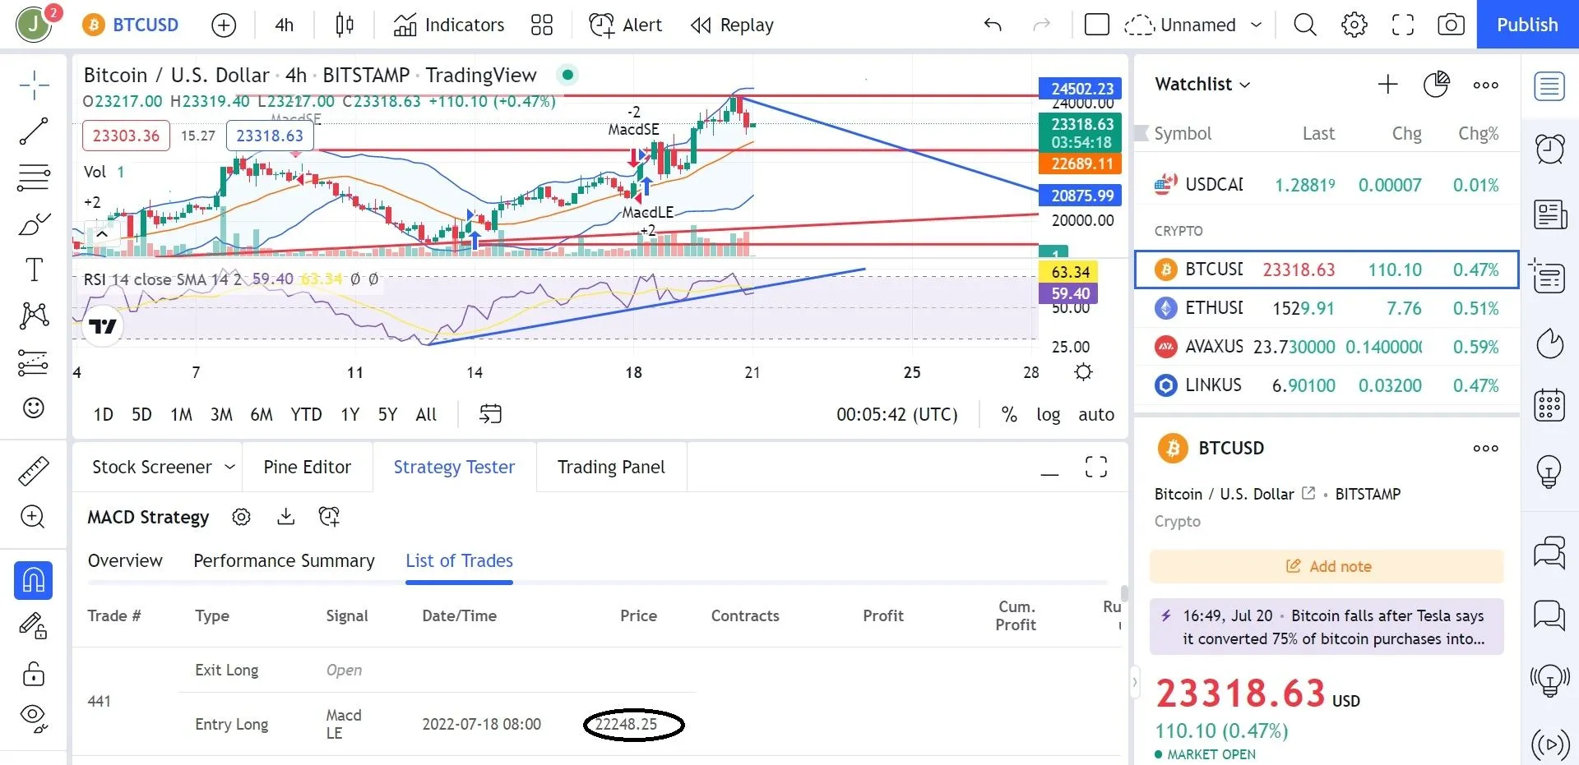Toggle magnet mode for drawings
Image resolution: width=1579 pixels, height=765 pixels.
pyautogui.click(x=34, y=580)
